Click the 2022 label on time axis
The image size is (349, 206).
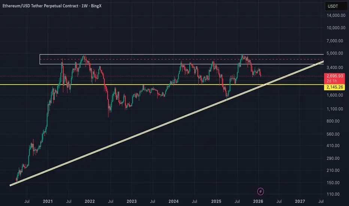pos(90,202)
